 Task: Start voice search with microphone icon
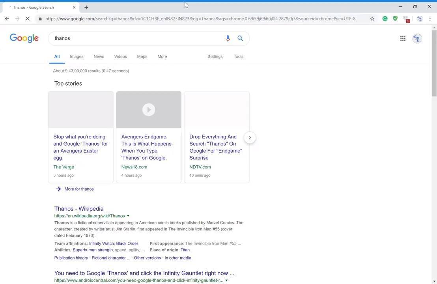(x=228, y=38)
